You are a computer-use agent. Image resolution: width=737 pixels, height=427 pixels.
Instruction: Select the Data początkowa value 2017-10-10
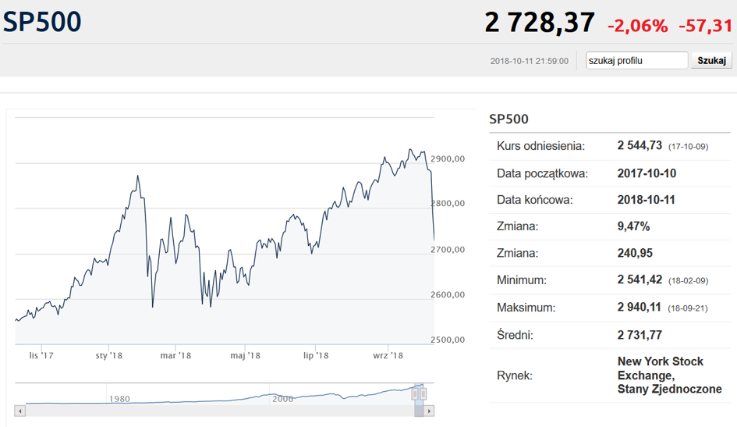click(647, 173)
